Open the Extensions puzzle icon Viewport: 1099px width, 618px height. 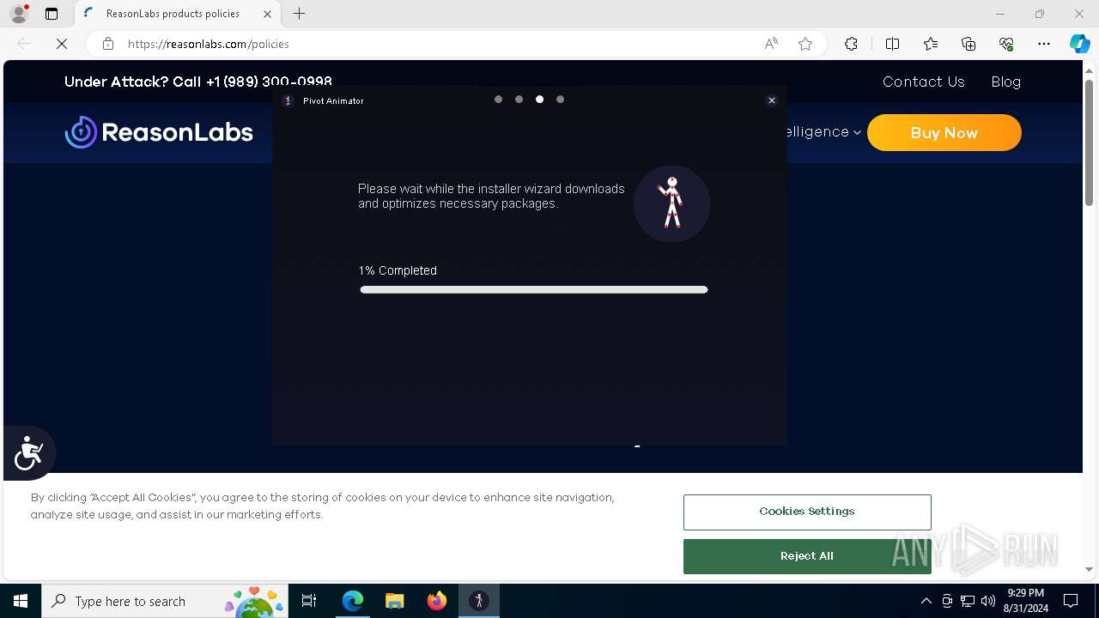[851, 44]
